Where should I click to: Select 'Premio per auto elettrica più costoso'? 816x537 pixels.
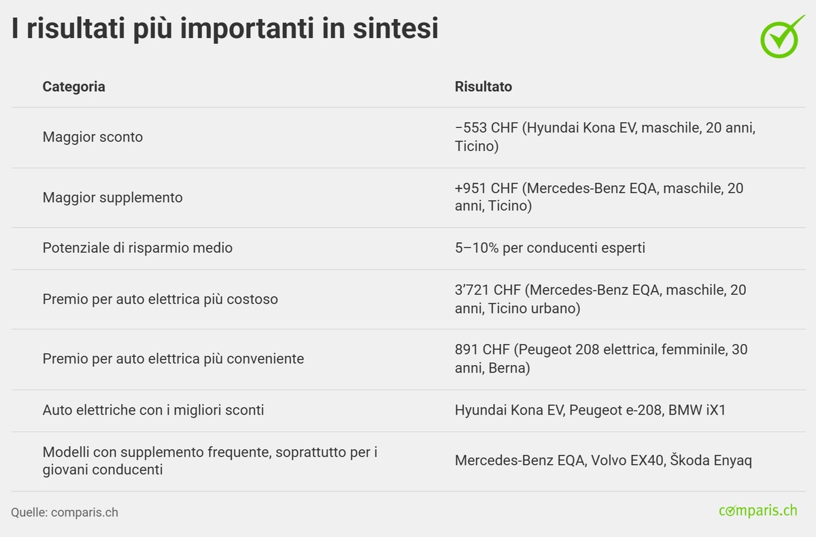pos(160,299)
